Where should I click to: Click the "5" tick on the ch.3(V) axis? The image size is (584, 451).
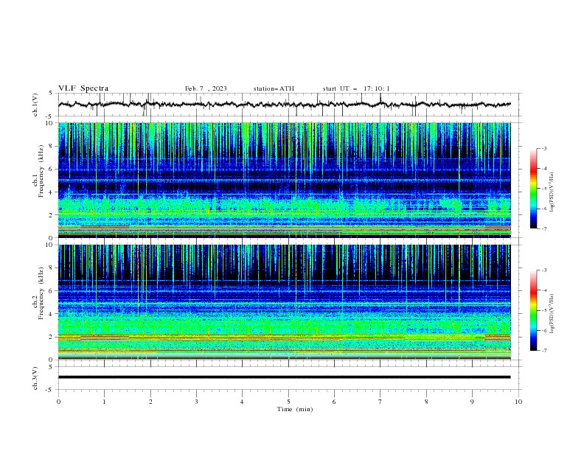pos(52,367)
